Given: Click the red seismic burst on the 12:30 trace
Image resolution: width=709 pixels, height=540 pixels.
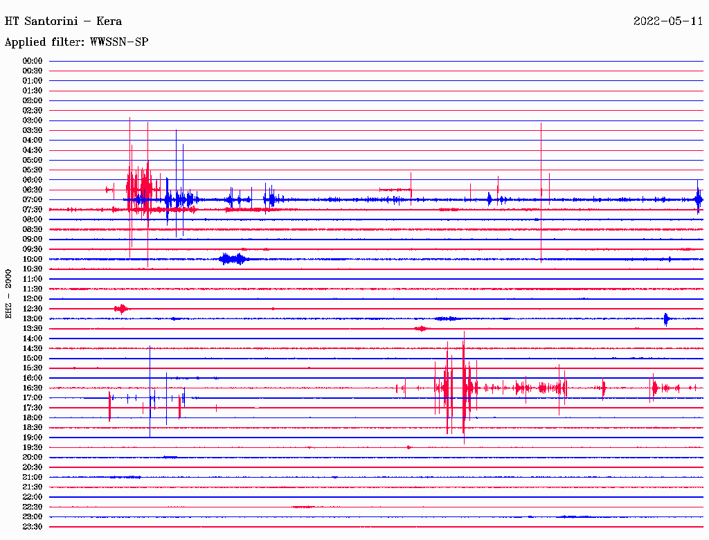Looking at the screenshot, I should pos(121,309).
